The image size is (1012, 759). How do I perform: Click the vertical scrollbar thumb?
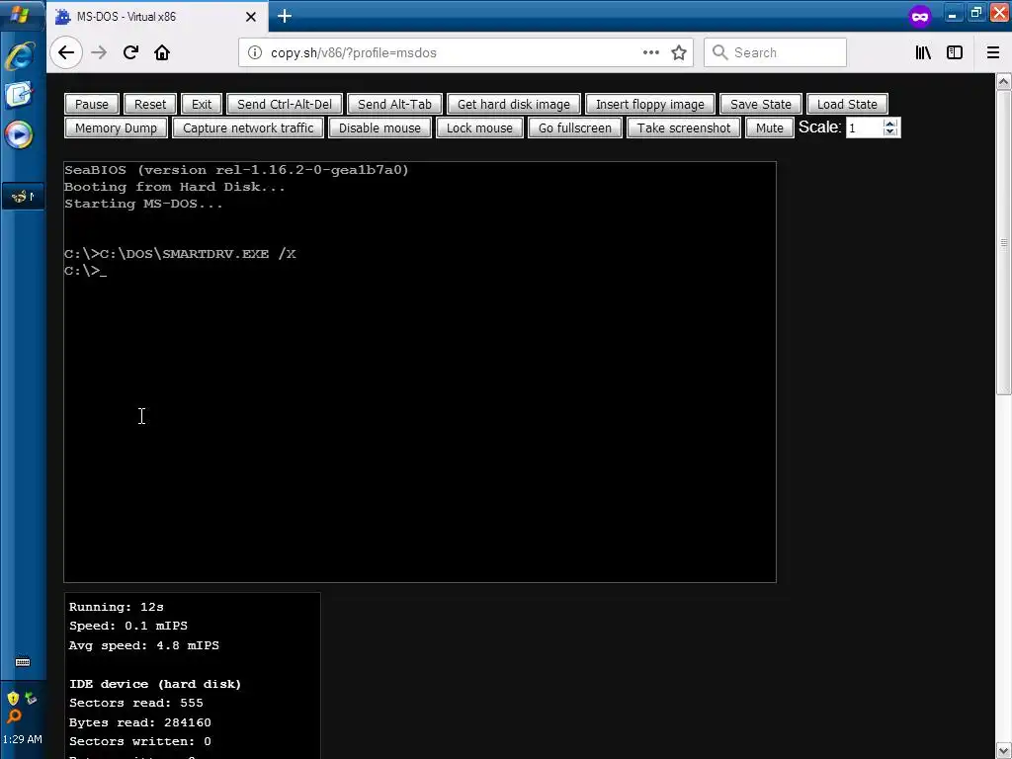[x=1004, y=243]
